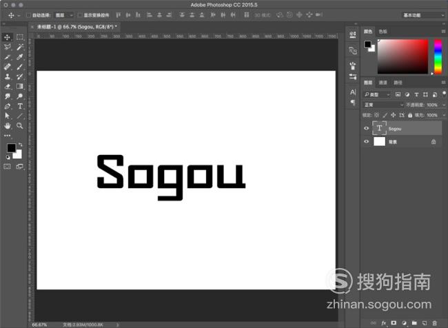Select the Pen tool

point(7,106)
